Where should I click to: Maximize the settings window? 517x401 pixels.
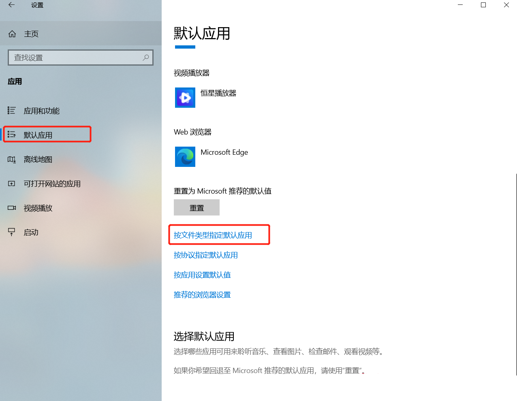(483, 5)
